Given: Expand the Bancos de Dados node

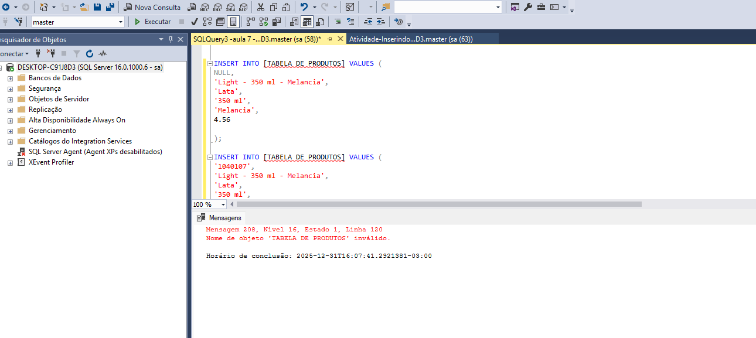Looking at the screenshot, I should coord(10,78).
